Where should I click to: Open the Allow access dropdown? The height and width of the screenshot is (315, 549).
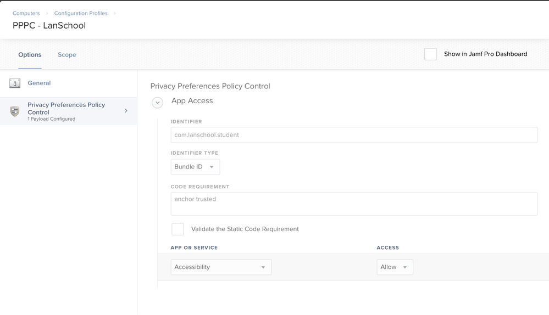point(395,267)
